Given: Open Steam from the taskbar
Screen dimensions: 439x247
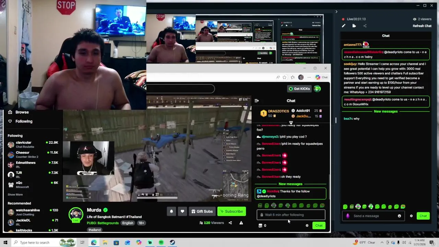Looking at the screenshot, I should click(172, 243).
